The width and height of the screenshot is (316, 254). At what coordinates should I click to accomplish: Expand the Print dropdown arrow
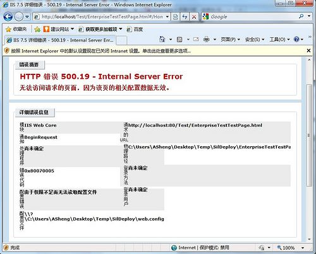[x=215, y=39]
